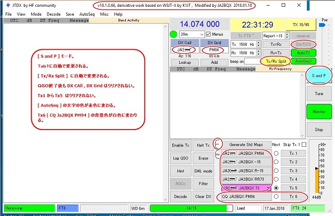This screenshot has height=216, width=335.
Task: Click the Lookup button
Action: tap(185, 62)
